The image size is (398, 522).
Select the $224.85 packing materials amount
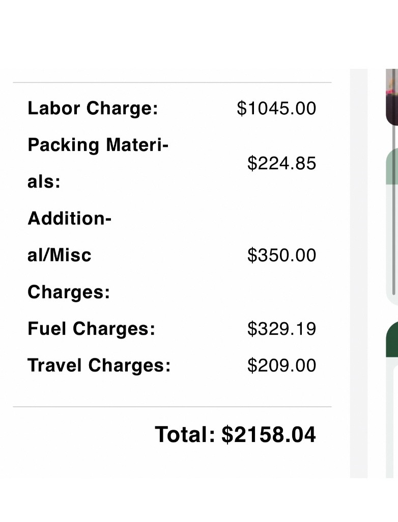coord(281,163)
